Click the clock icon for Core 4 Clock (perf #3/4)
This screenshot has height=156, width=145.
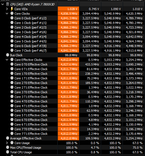click(12, 36)
